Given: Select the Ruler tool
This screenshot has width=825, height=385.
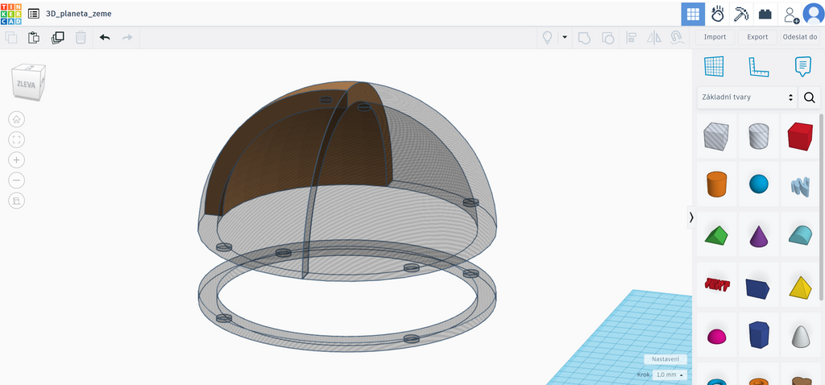Looking at the screenshot, I should (759, 67).
